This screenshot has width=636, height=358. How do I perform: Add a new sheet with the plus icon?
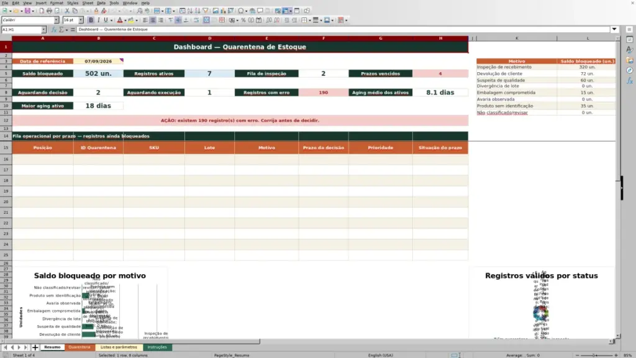[x=35, y=347]
